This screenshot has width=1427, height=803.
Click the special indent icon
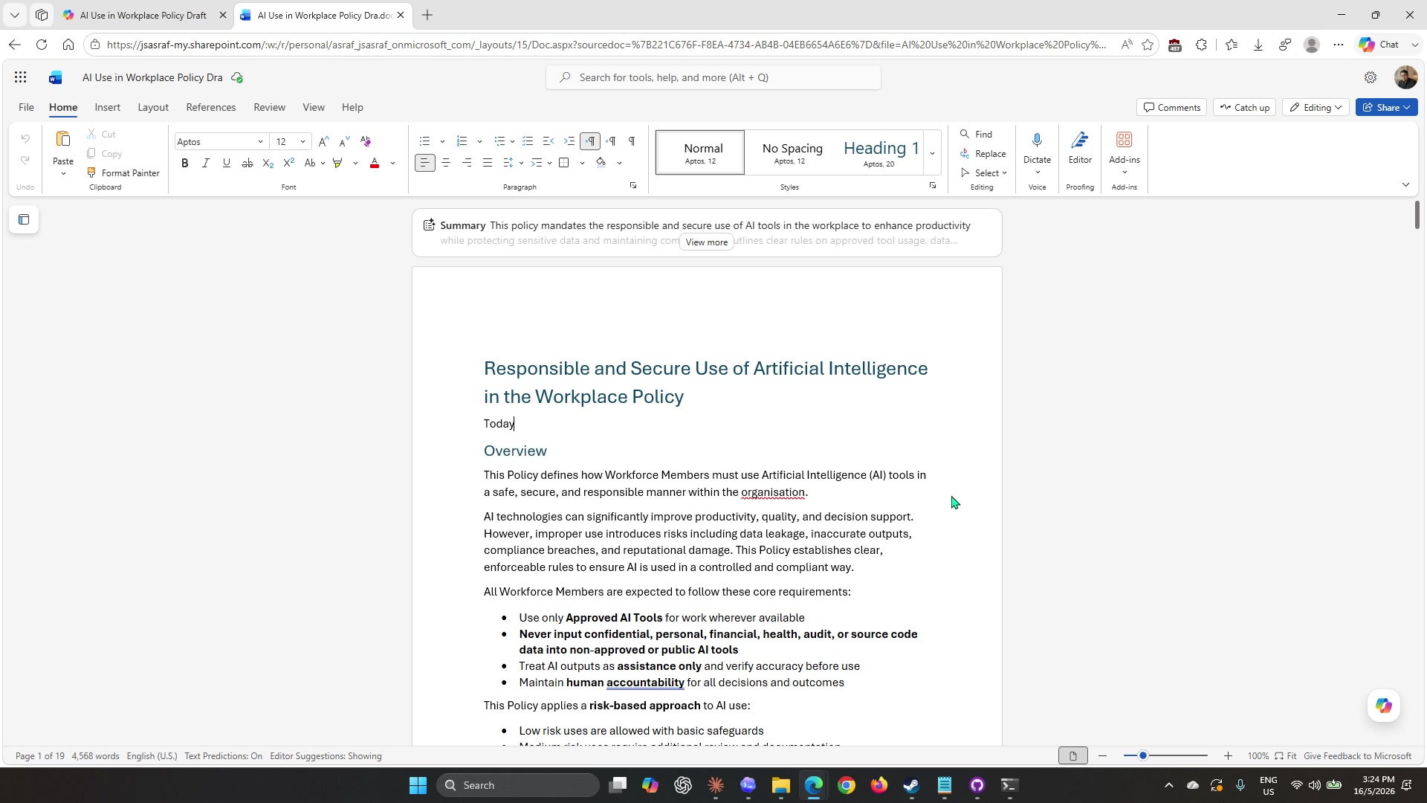[x=537, y=163]
